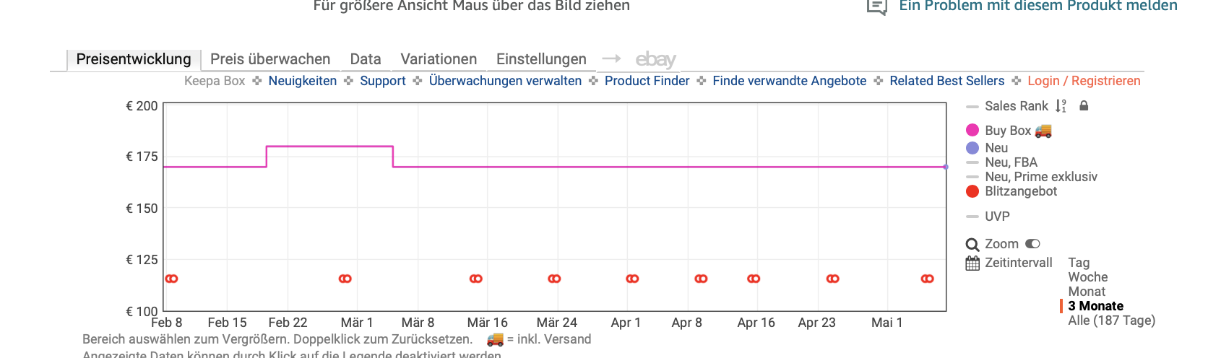1208x358 pixels.
Task: Toggle the UVP legend entry
Action: (x=996, y=217)
